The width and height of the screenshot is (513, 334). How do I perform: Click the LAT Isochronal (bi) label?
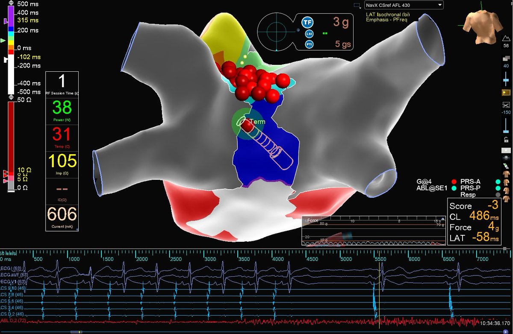(x=387, y=15)
